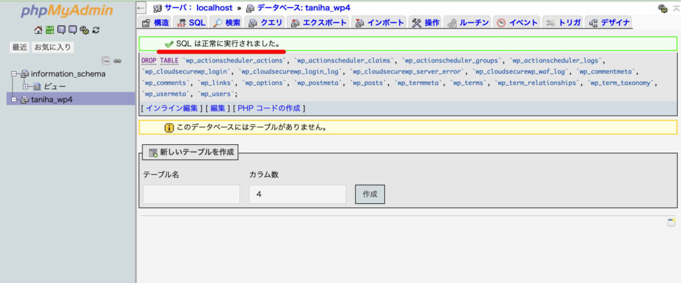This screenshot has height=283, width=681.
Task: Show お気に入り (Favorites) tables list
Action: tap(53, 47)
